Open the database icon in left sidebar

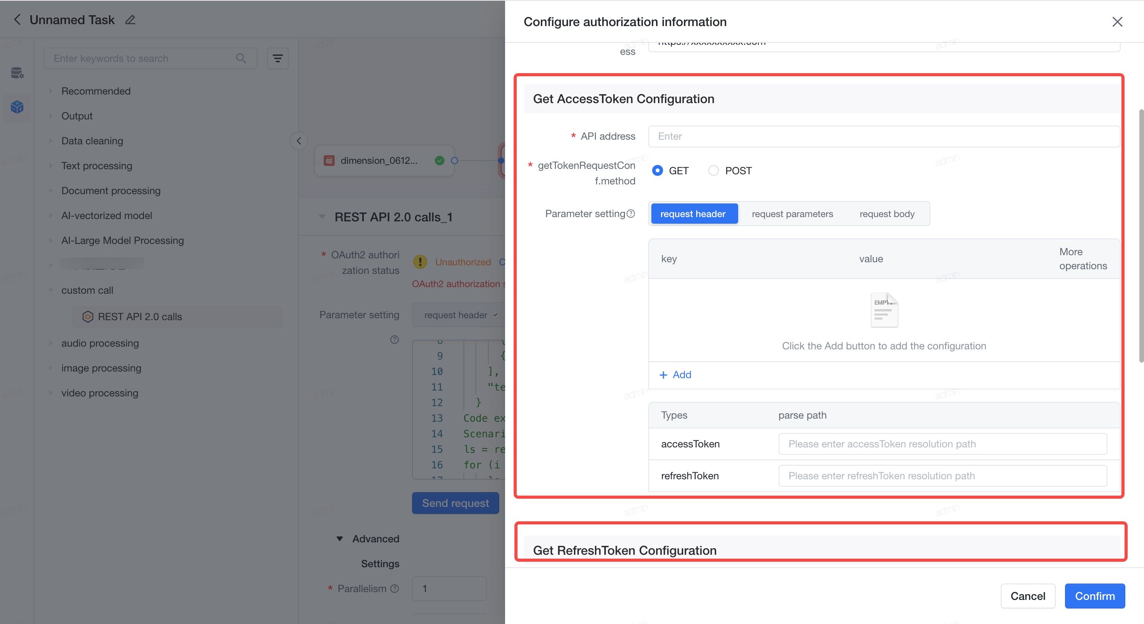click(18, 73)
